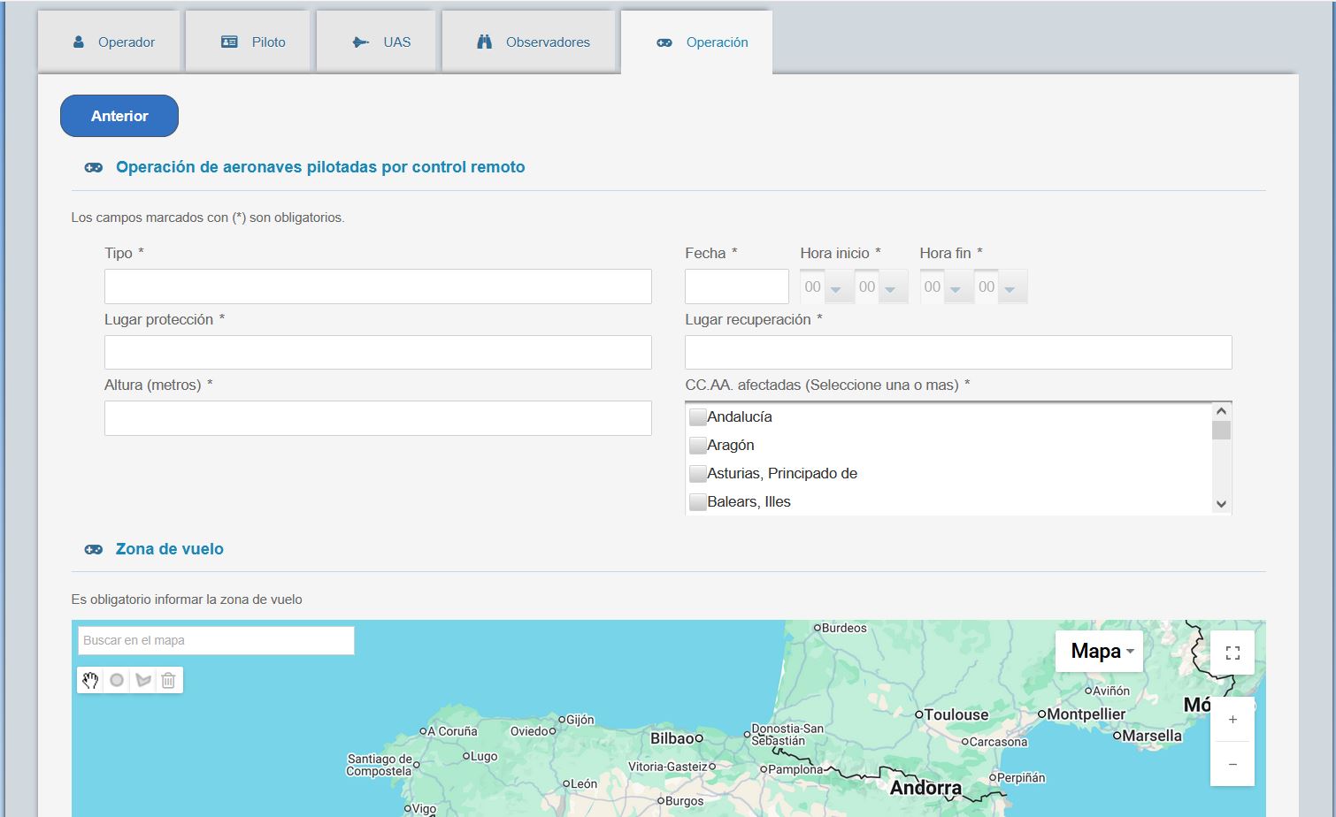This screenshot has height=817, width=1336.
Task: Click the Zona de vuelo heading text
Action: 170,549
